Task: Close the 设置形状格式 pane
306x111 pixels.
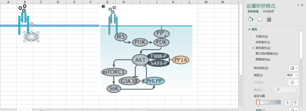Action: 302,5
